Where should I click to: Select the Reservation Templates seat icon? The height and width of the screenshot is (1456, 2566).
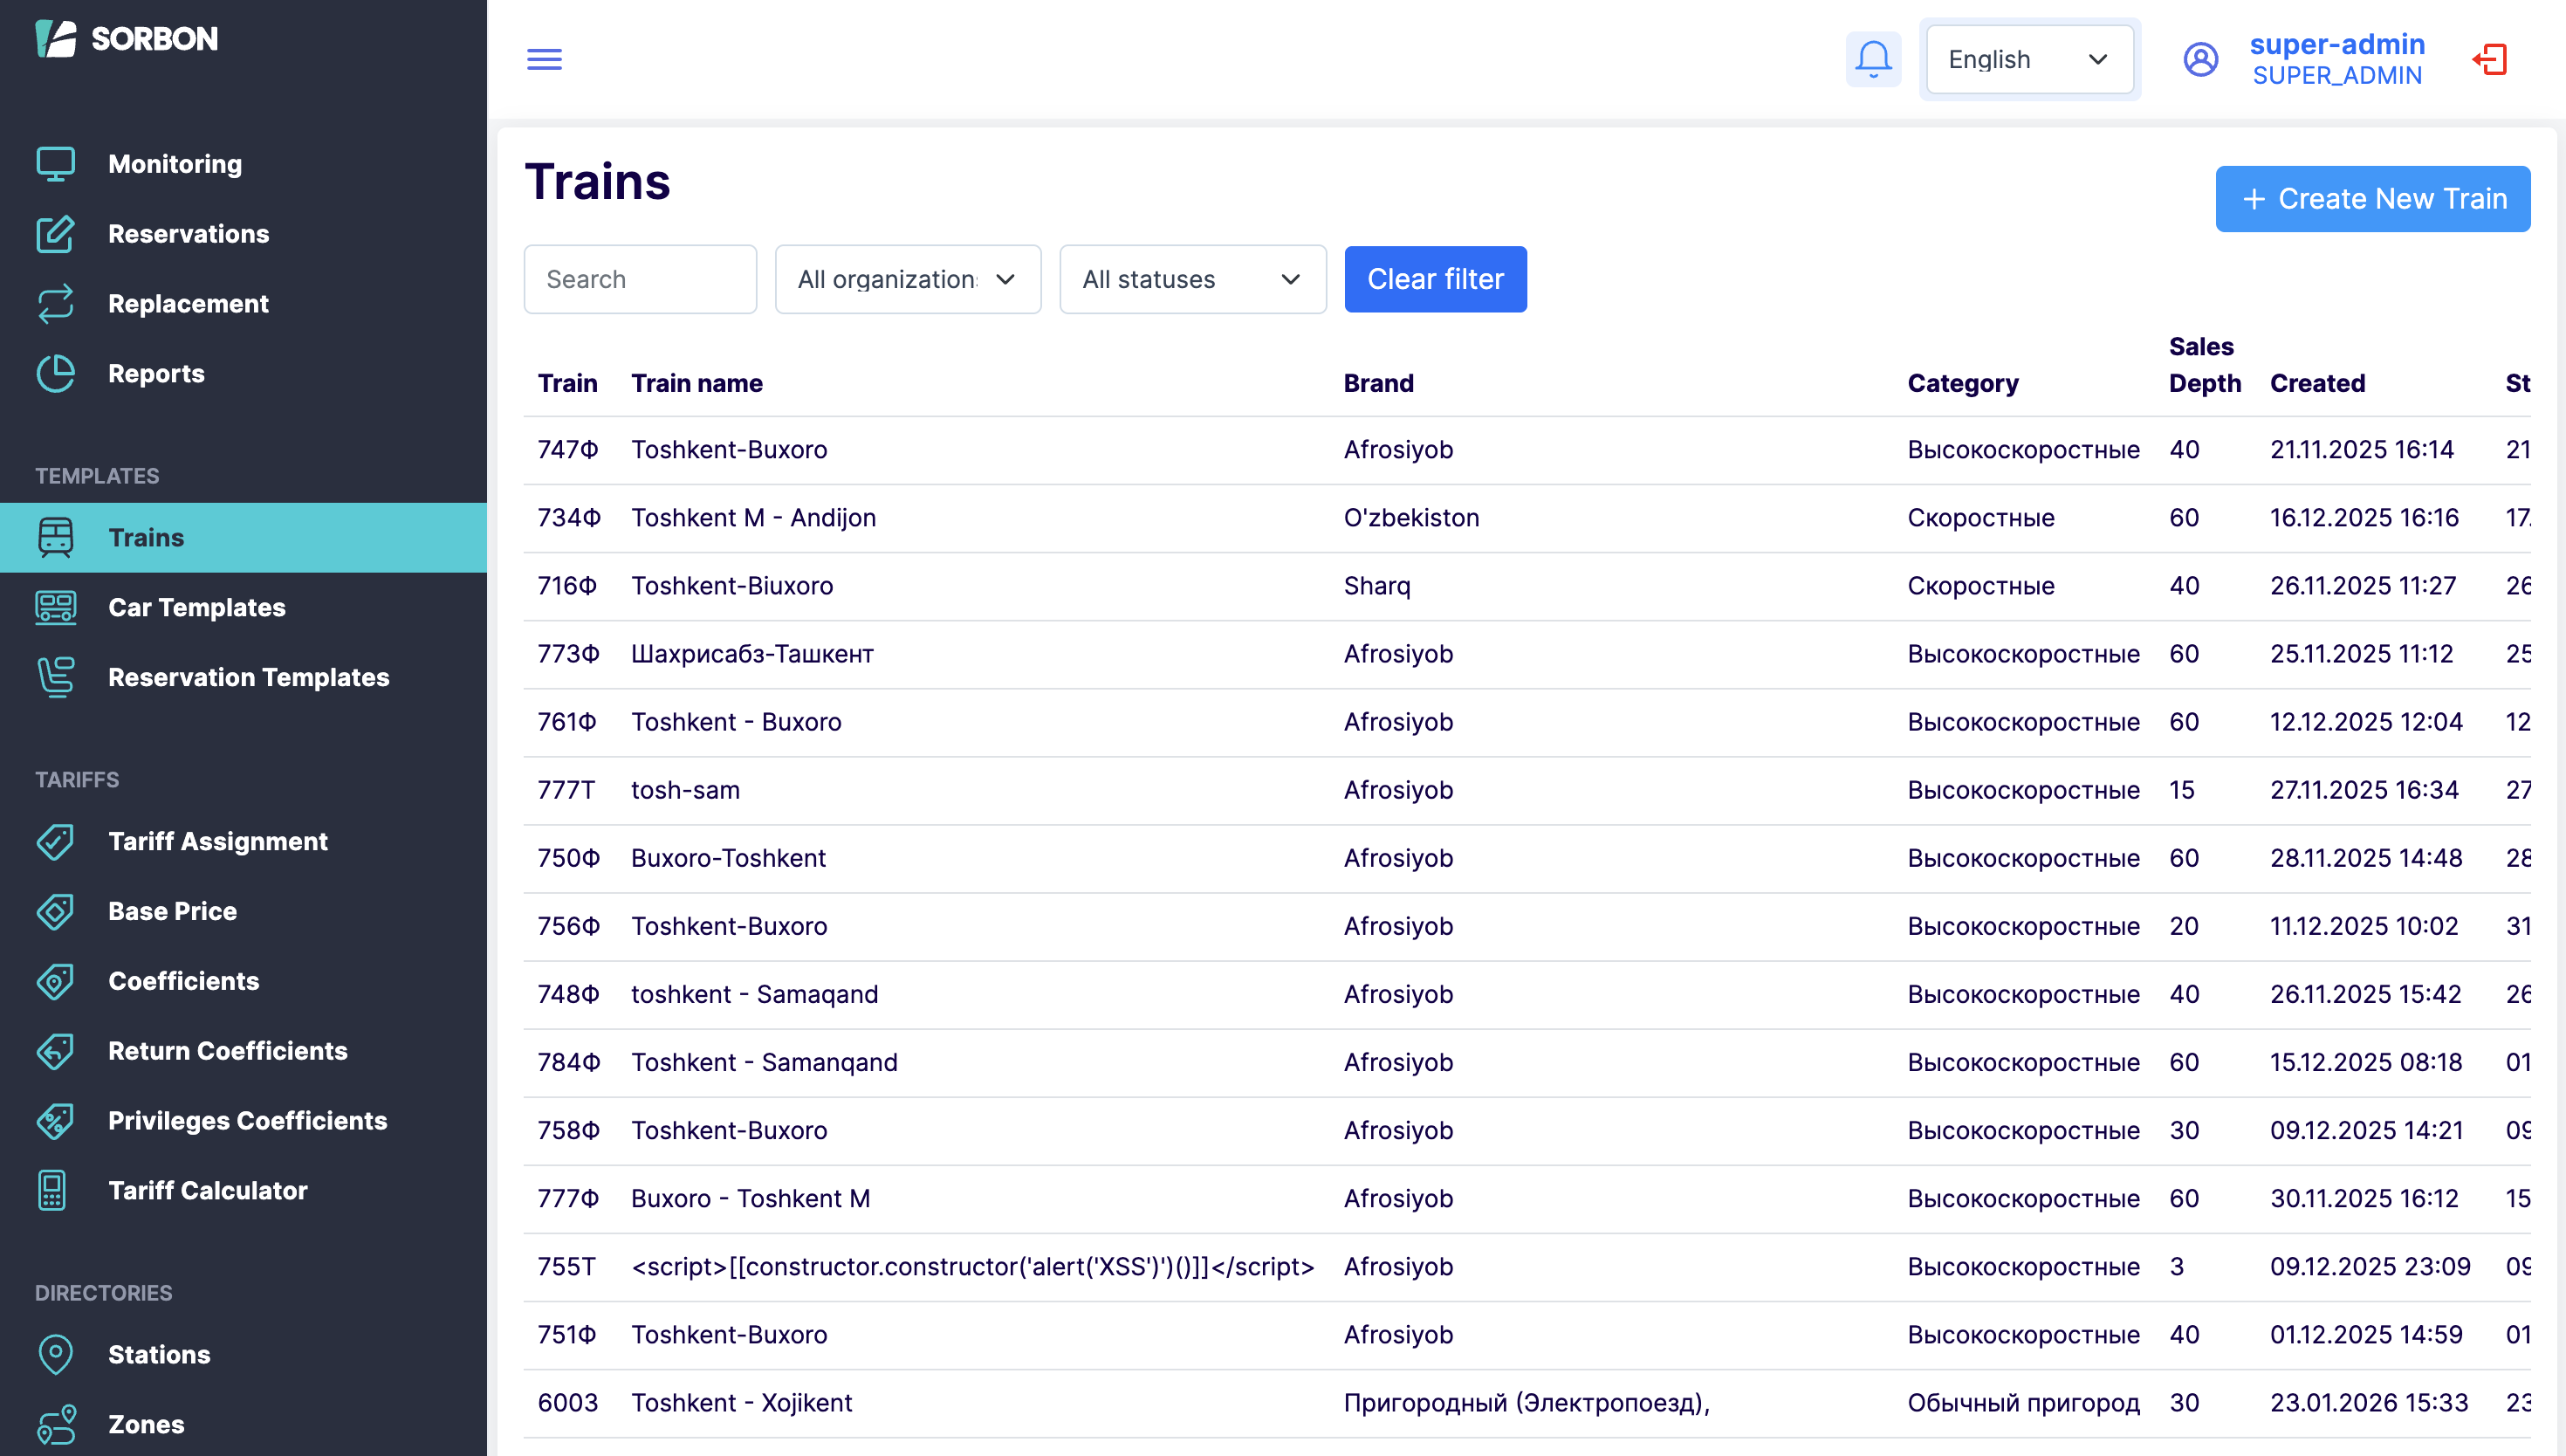(56, 677)
